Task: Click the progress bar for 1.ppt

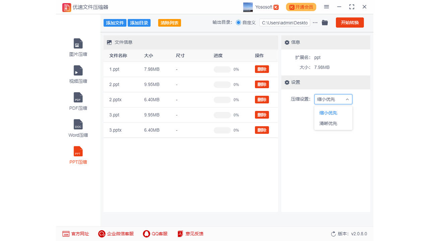Action: tap(222, 69)
